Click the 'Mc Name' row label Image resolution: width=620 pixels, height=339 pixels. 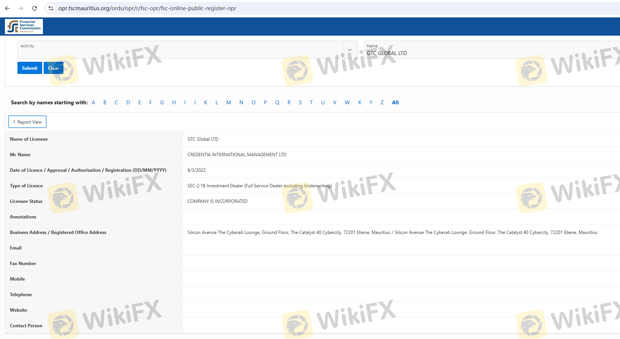(20, 155)
